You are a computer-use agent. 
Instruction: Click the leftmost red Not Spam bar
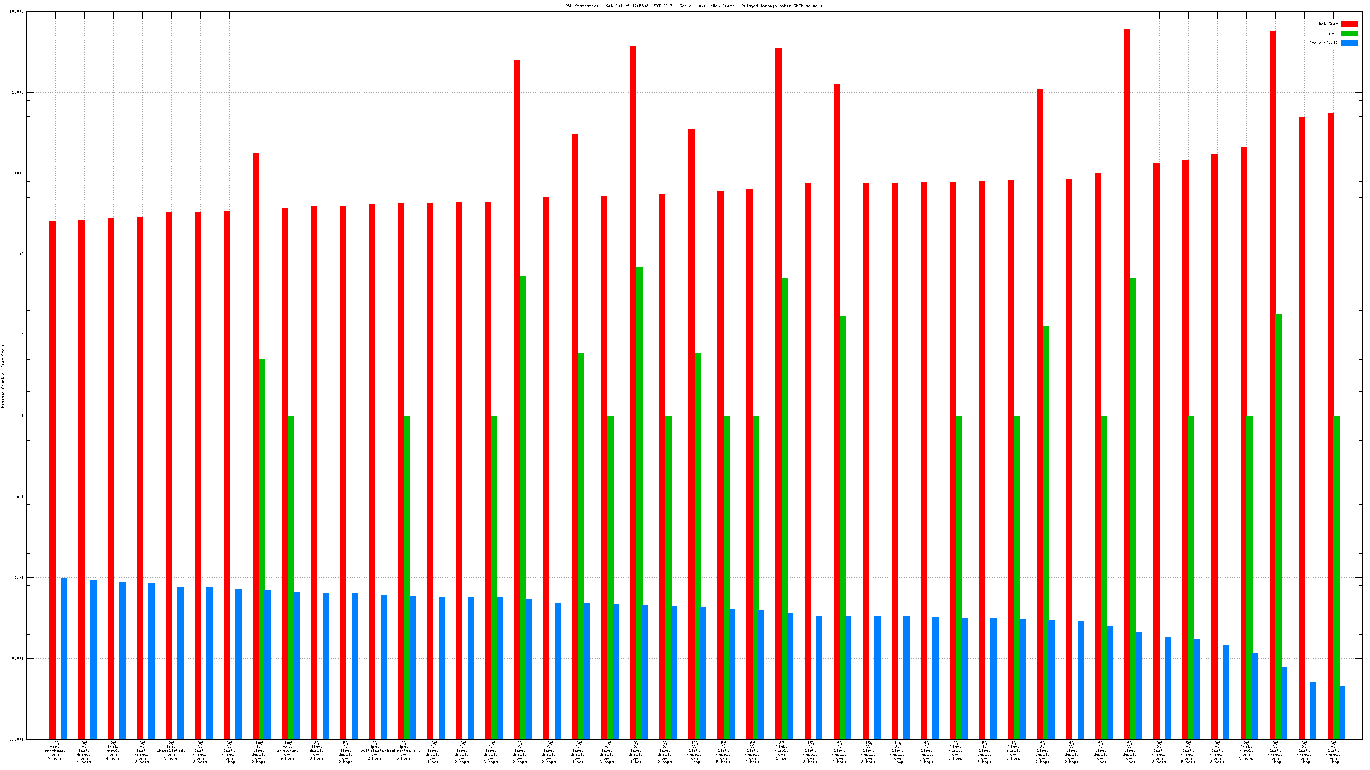coord(52,478)
